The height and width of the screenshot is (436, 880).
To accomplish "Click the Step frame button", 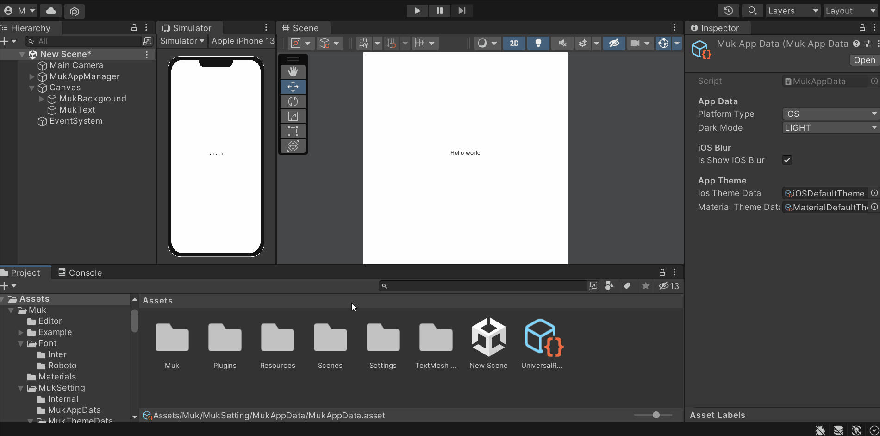I will click(462, 11).
